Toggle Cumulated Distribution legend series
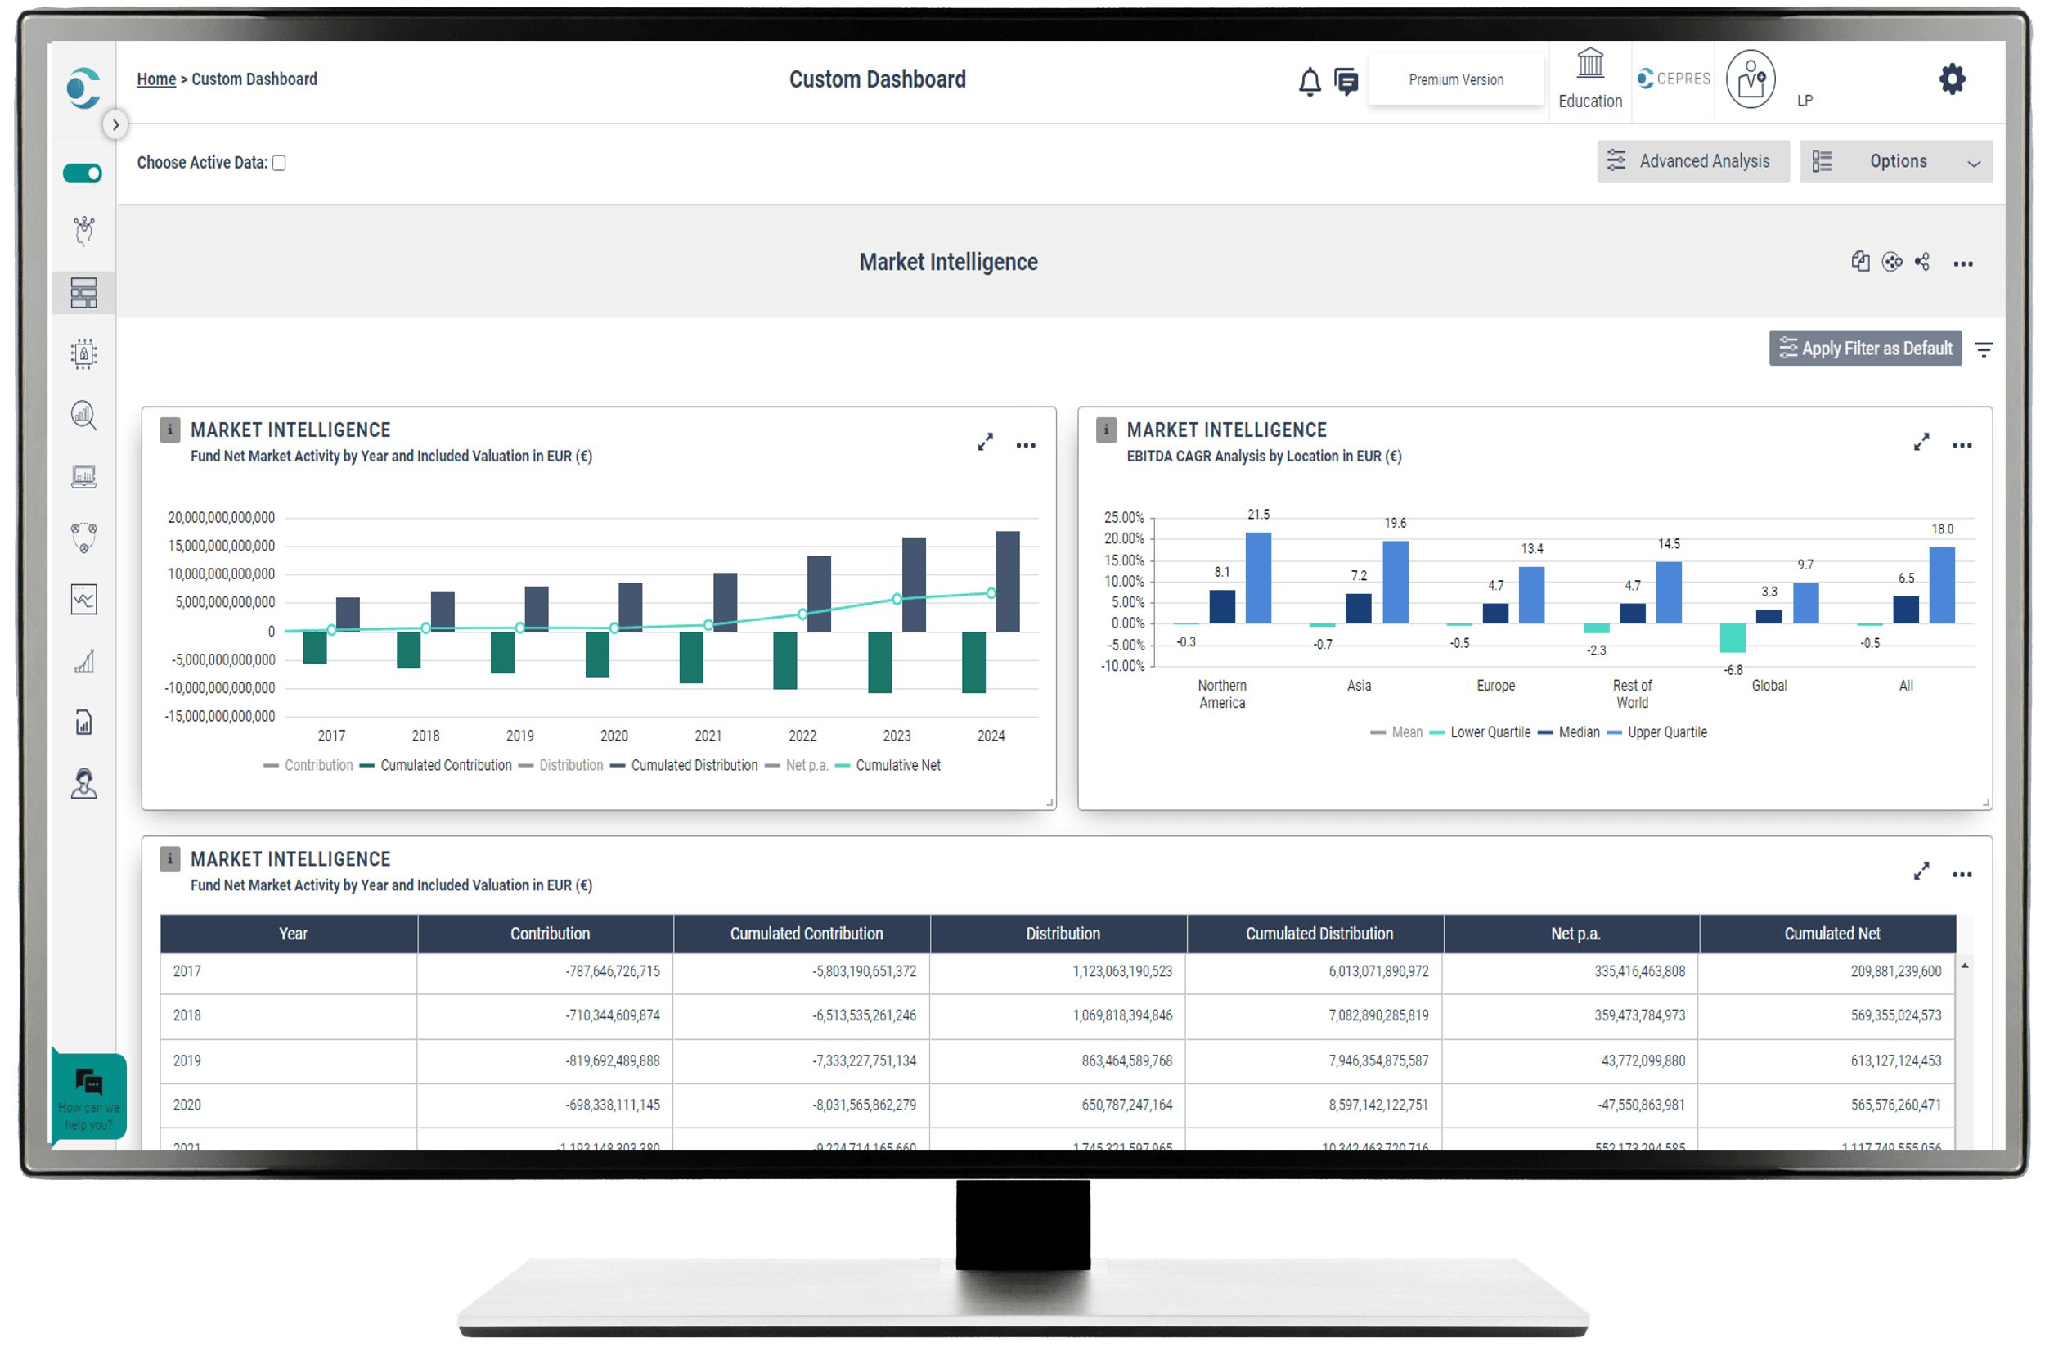 point(684,766)
